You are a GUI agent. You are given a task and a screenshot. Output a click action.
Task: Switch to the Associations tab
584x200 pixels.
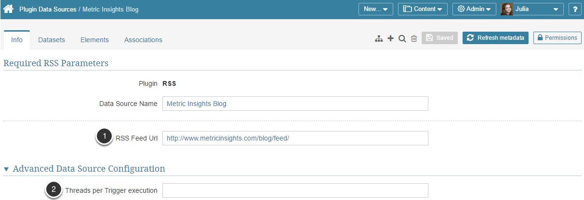tap(143, 40)
